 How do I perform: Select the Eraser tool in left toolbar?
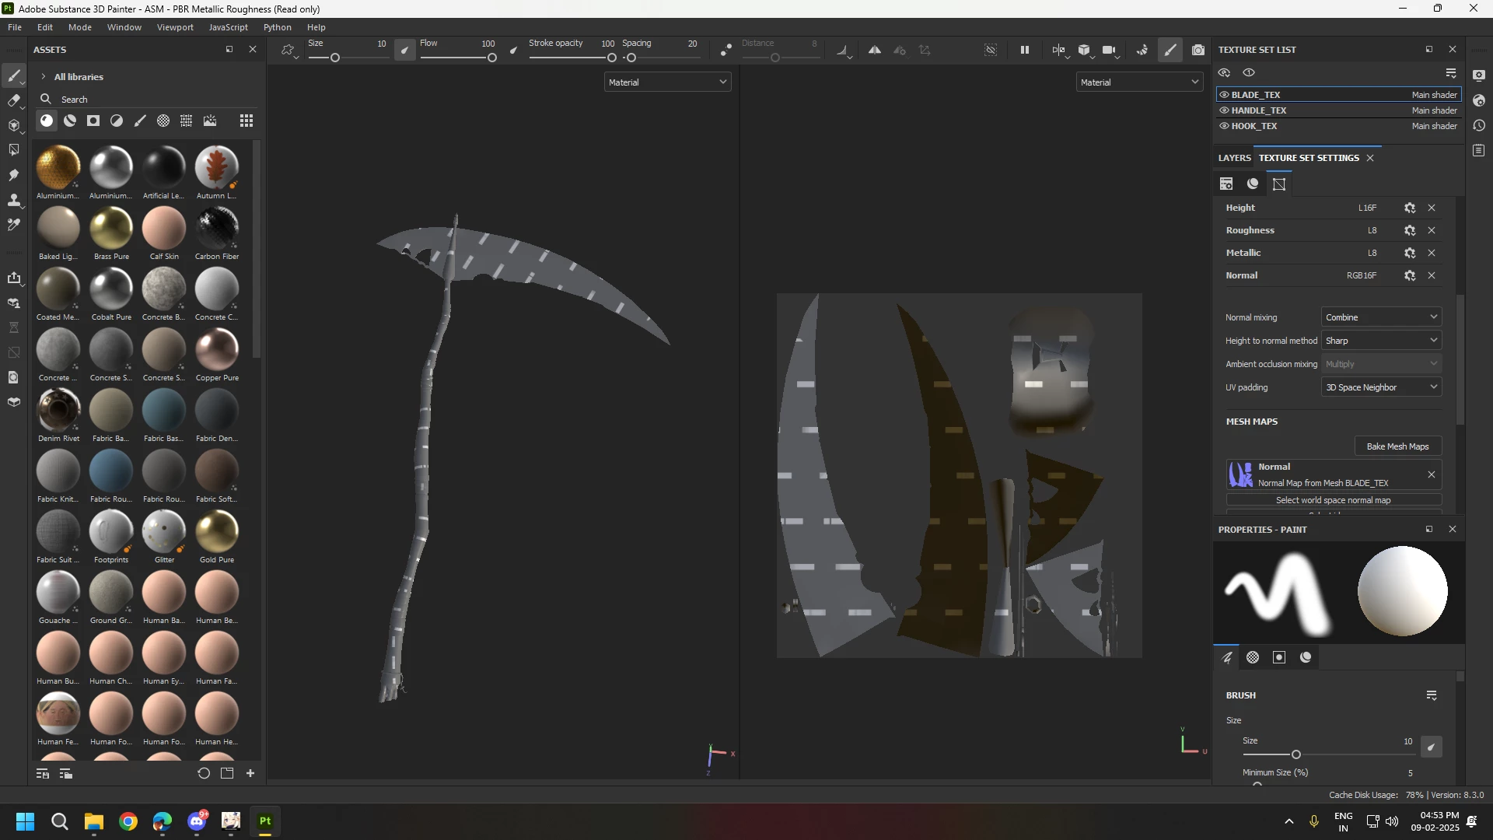(x=13, y=100)
